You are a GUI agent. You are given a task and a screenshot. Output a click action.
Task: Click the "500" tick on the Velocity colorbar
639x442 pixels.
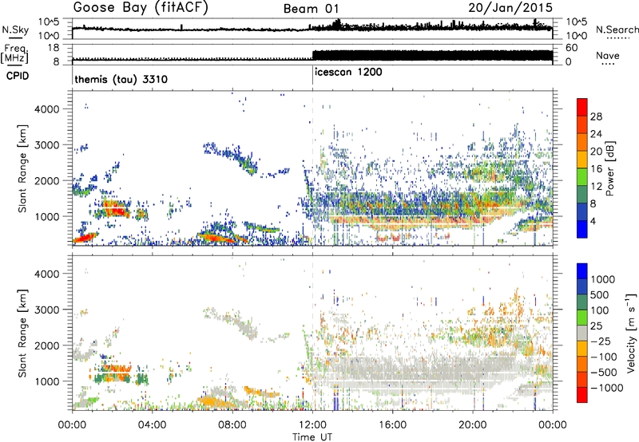point(599,295)
